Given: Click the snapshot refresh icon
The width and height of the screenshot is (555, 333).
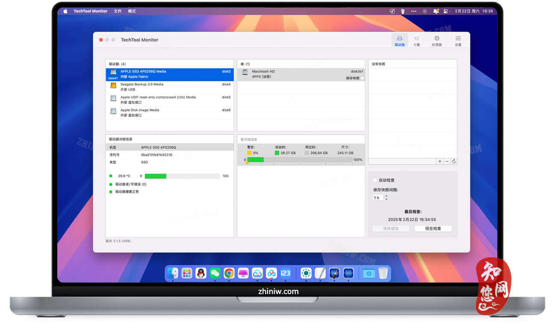Looking at the screenshot, I should [x=454, y=161].
